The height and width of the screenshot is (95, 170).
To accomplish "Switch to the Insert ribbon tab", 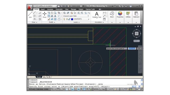I will tap(42, 9).
